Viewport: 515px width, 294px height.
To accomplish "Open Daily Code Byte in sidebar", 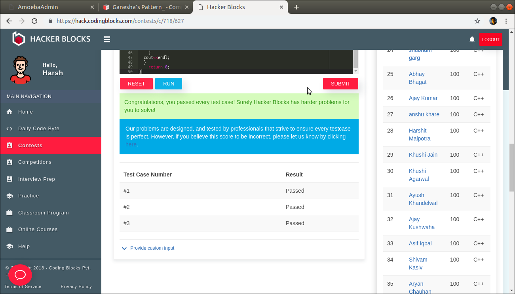I will tap(38, 129).
